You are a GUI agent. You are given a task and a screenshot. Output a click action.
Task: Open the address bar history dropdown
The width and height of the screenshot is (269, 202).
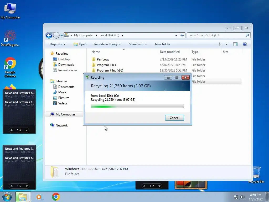[176, 36]
